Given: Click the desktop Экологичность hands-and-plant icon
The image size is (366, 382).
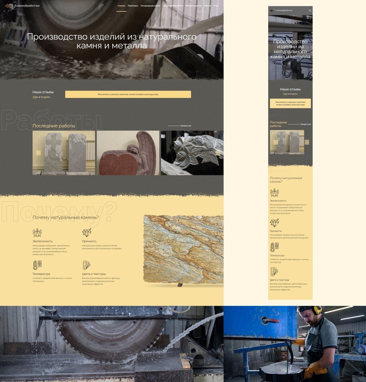Looking at the screenshot, I should [37, 233].
